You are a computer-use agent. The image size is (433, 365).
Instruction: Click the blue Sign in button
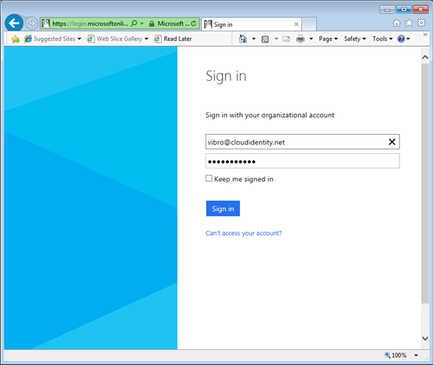(223, 208)
